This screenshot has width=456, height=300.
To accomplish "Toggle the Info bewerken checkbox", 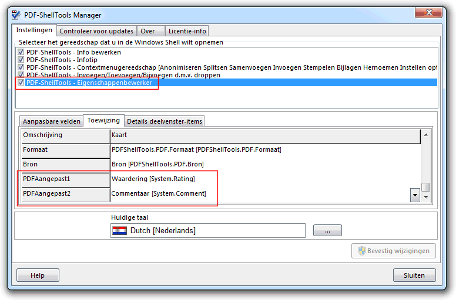I will pos(21,52).
